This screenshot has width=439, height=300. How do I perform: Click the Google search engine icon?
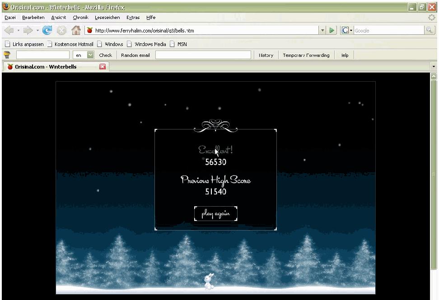[x=345, y=30]
